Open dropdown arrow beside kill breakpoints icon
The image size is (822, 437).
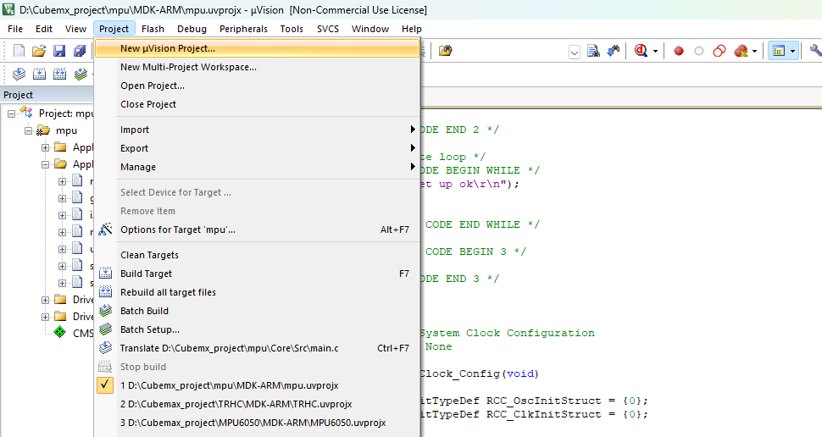[754, 52]
